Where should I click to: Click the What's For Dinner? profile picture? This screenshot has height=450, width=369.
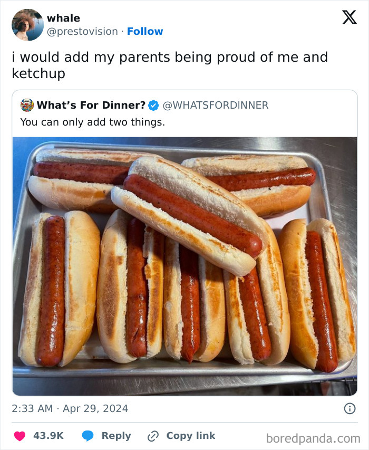27,104
